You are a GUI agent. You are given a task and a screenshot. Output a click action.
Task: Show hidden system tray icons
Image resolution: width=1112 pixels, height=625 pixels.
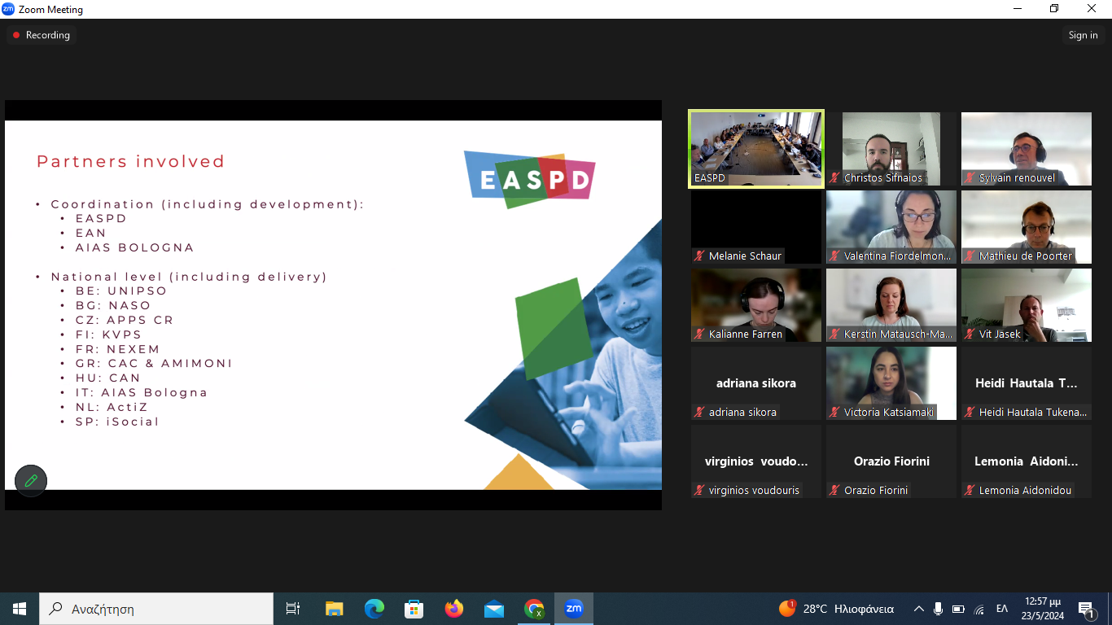coord(919,609)
